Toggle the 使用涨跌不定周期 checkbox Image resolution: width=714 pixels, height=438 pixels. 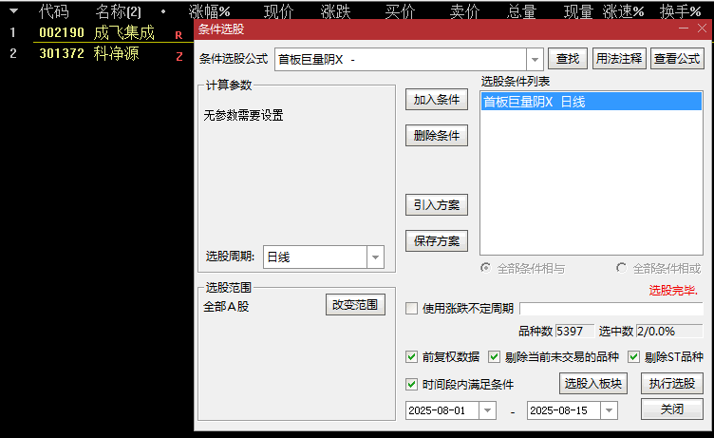pos(412,309)
